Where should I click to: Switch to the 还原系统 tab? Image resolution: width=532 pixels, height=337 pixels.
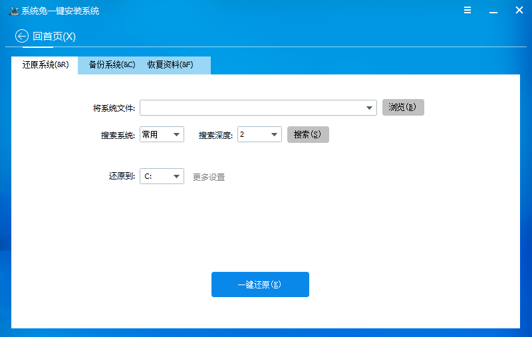pos(45,65)
